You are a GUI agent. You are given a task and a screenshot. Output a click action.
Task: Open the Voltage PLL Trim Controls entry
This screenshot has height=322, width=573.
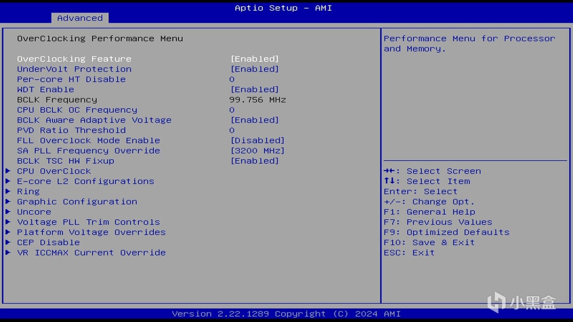coord(88,222)
